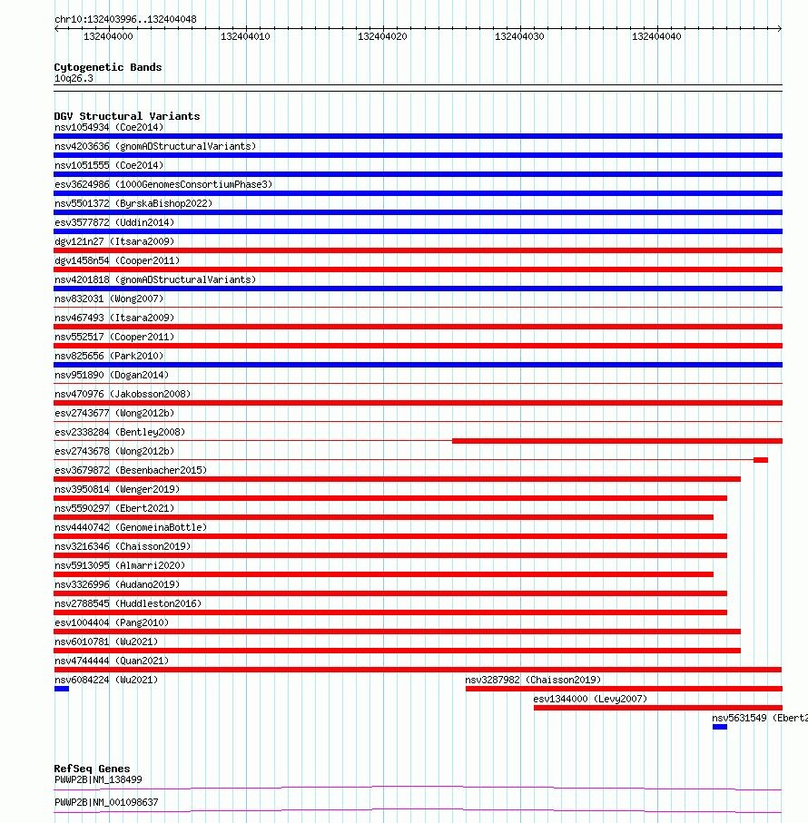Click the Cytogenetic Bands track title
The height and width of the screenshot is (823, 808).
point(108,67)
